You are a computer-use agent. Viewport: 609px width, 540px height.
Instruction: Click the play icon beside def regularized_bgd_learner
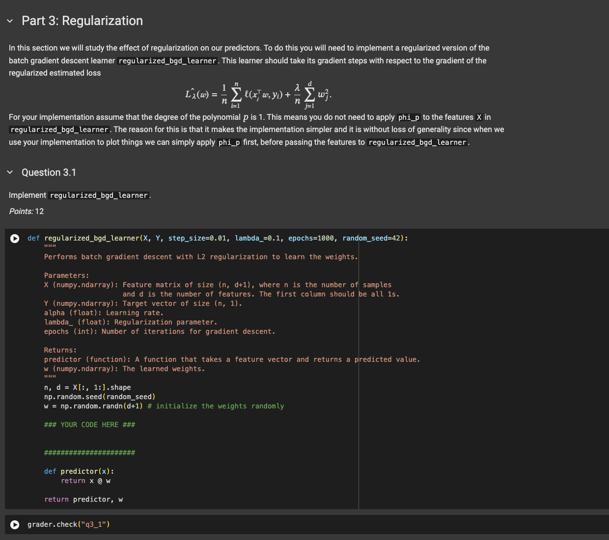coord(14,239)
